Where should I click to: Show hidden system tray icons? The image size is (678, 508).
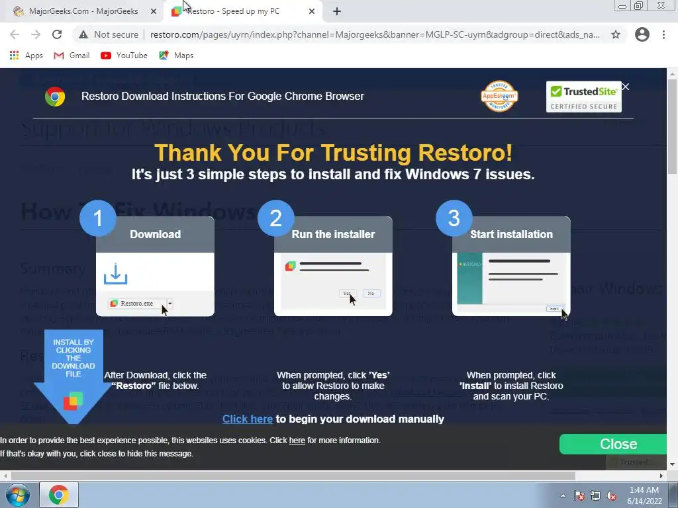[563, 495]
